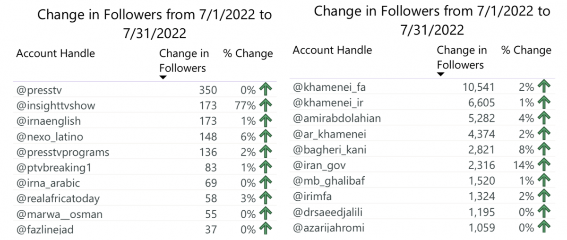The width and height of the screenshot is (567, 240).
Task: Click the up arrow in @nexo_latino row
Action: [266, 137]
